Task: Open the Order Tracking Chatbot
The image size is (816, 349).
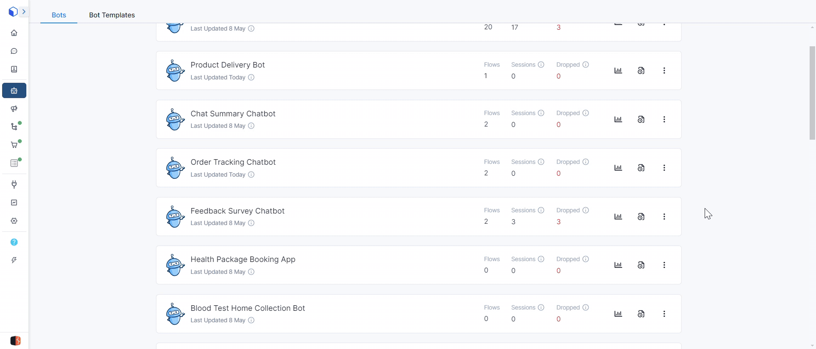Action: (x=233, y=162)
